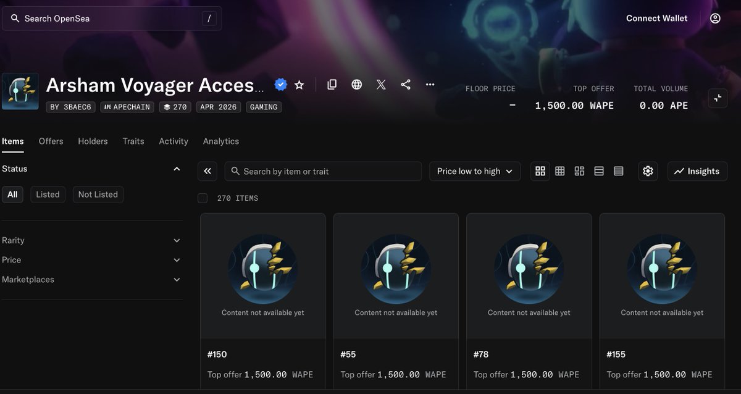Click the search magnifier icon in OpenSea search
Viewport: 741px width, 394px height.
pos(15,19)
